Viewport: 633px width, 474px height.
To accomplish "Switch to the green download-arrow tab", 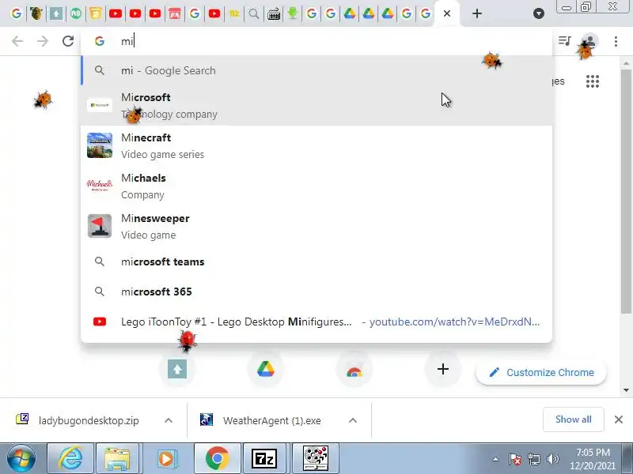I will [x=293, y=13].
